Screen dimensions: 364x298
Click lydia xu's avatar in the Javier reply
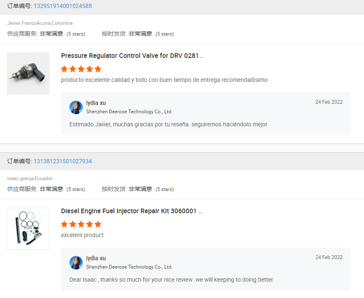(76, 107)
